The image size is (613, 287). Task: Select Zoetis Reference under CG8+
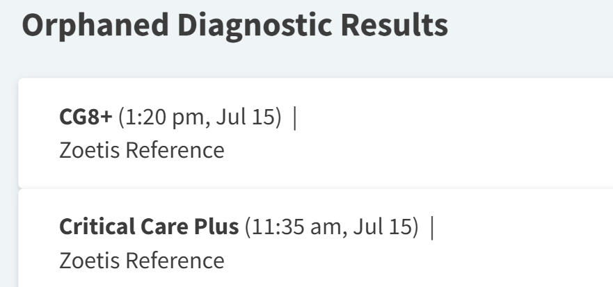tap(142, 149)
